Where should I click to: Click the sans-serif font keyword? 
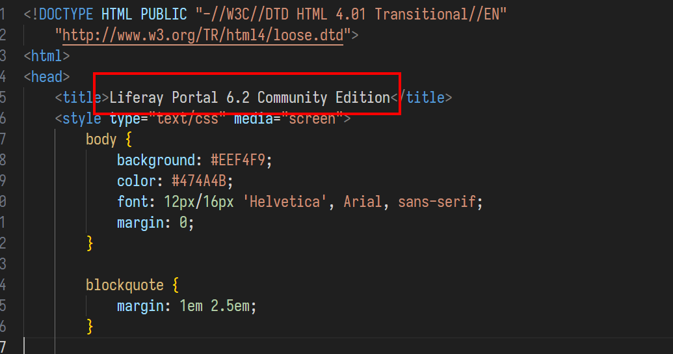click(436, 202)
